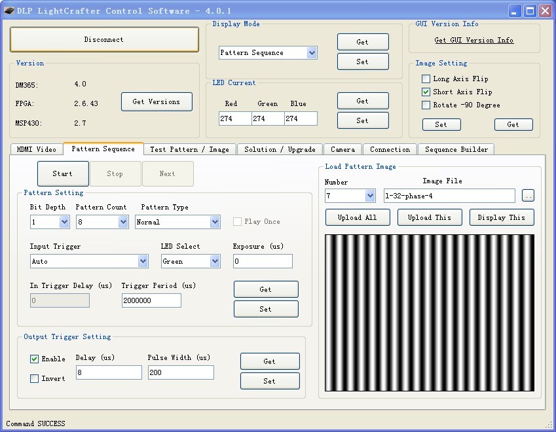Viewport: 556px width, 432px height.
Task: Click the FPGA version value 2.6.43
Action: pos(86,103)
